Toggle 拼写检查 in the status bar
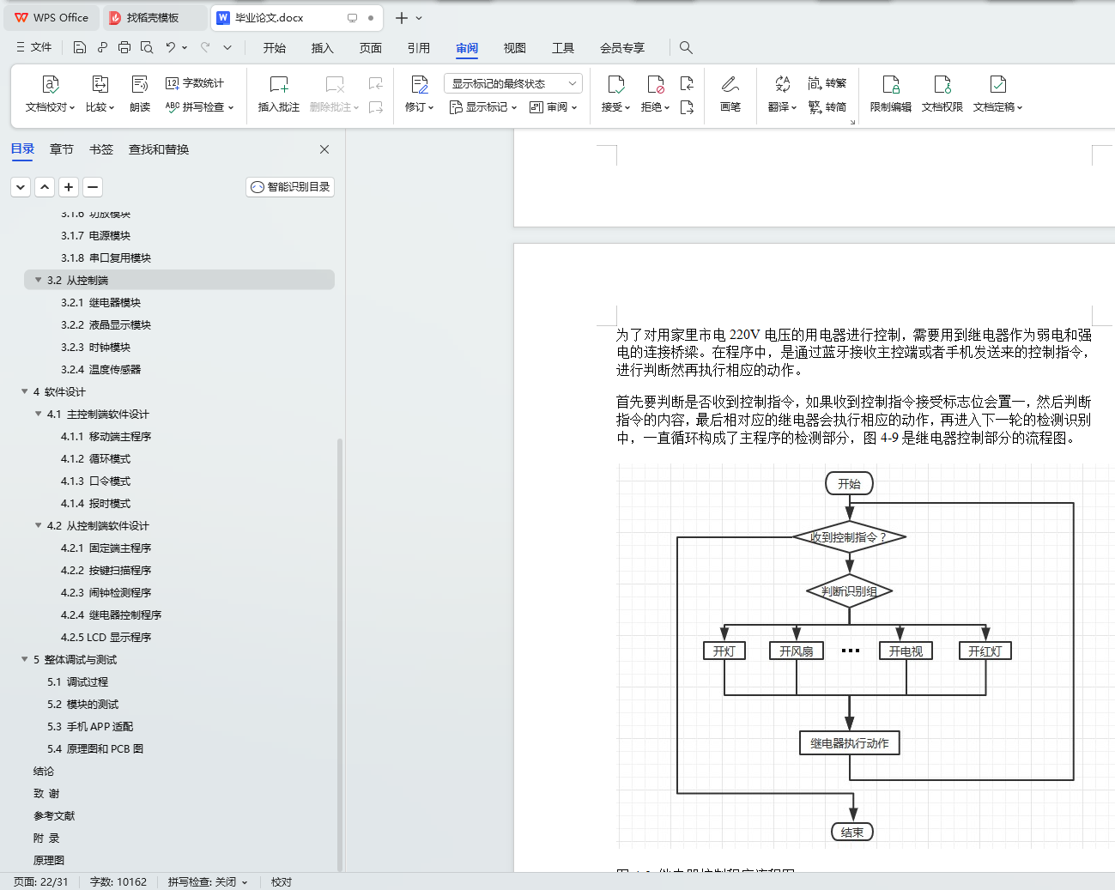The image size is (1115, 890). [208, 881]
